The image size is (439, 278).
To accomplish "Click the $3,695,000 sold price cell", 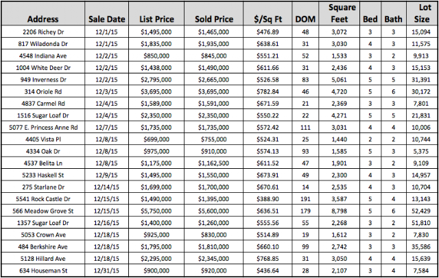I will 213,91.
